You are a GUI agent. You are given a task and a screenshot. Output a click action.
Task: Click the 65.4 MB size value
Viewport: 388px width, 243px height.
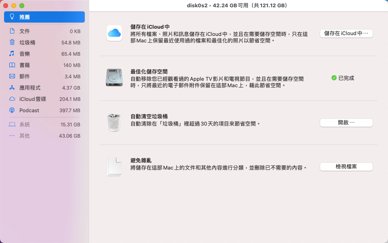71,54
